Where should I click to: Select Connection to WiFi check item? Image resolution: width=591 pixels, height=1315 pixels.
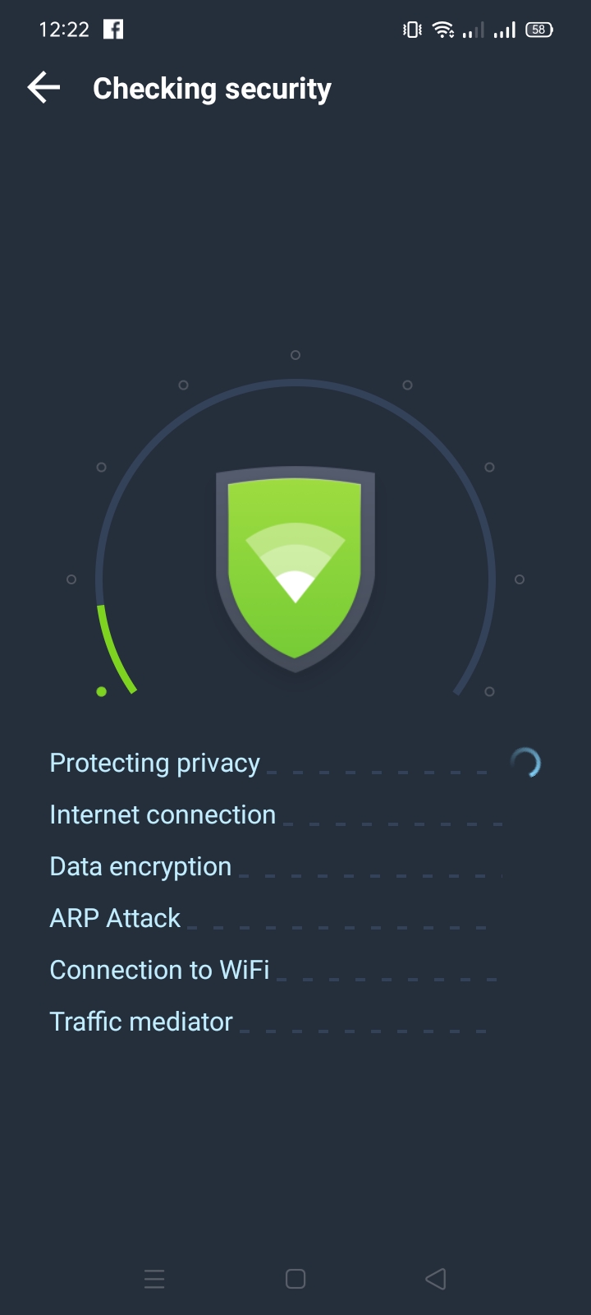pyautogui.click(x=159, y=970)
